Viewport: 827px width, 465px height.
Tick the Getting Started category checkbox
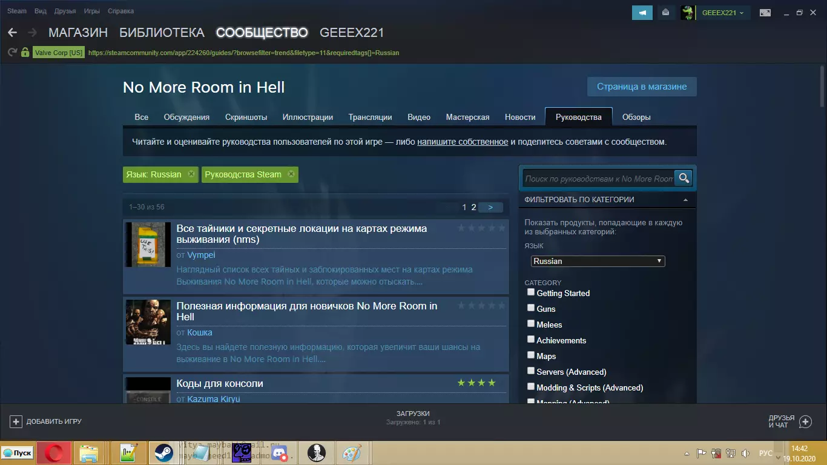[x=531, y=292]
